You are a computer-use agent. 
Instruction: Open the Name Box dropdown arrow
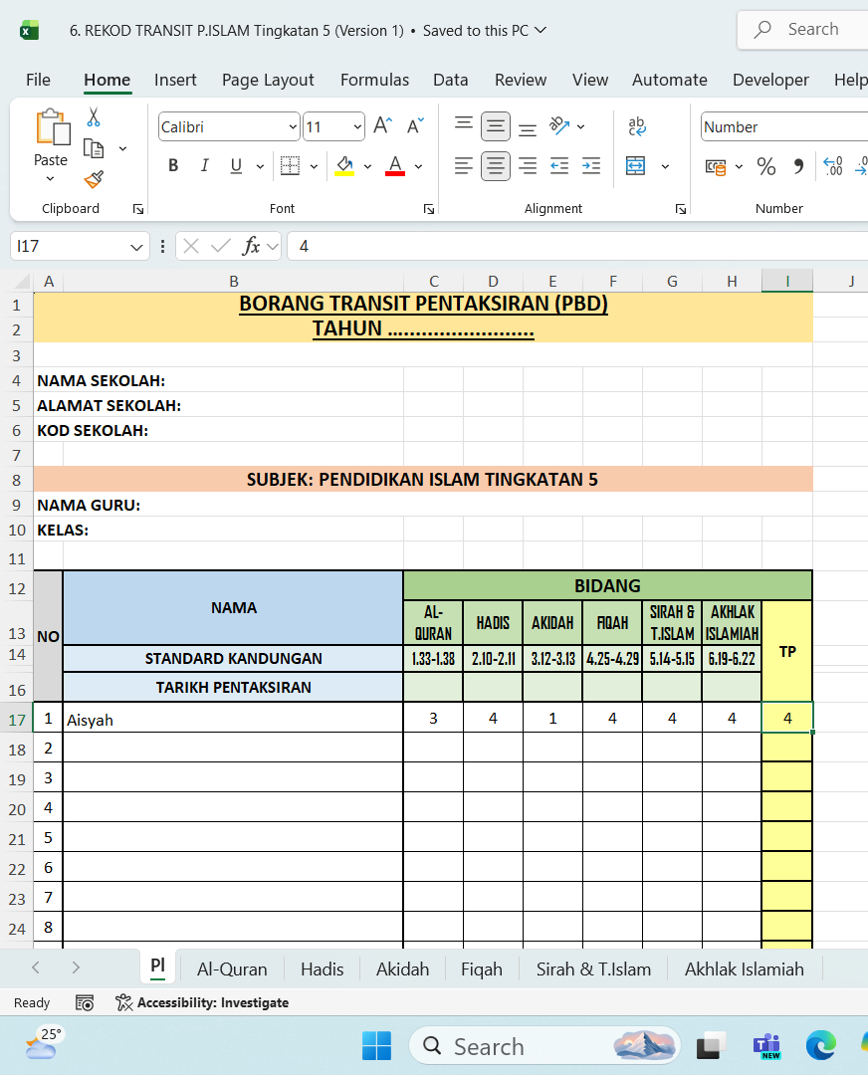[x=136, y=246]
